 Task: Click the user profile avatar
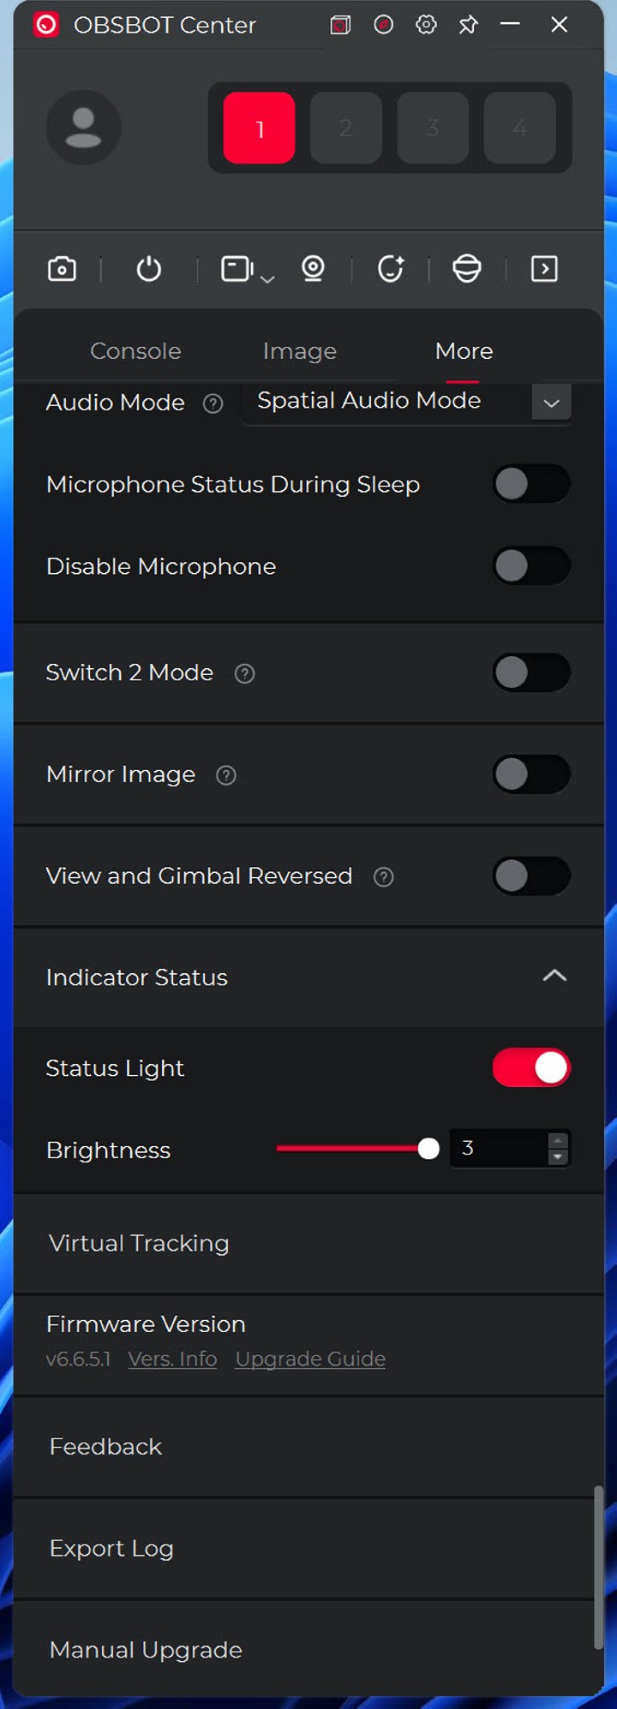tap(83, 128)
